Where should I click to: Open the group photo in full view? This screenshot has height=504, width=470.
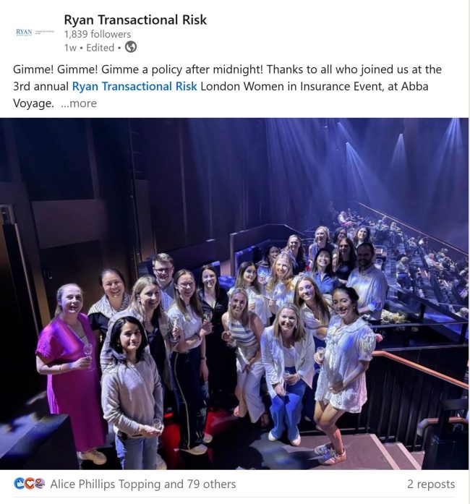pyautogui.click(x=234, y=217)
